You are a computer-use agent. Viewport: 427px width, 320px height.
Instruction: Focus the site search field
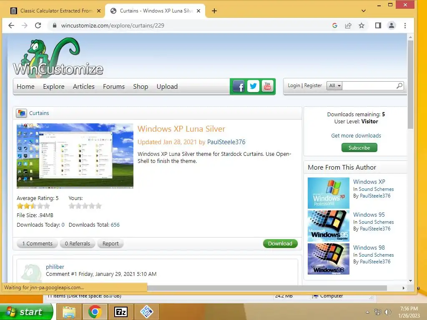pyautogui.click(x=369, y=86)
